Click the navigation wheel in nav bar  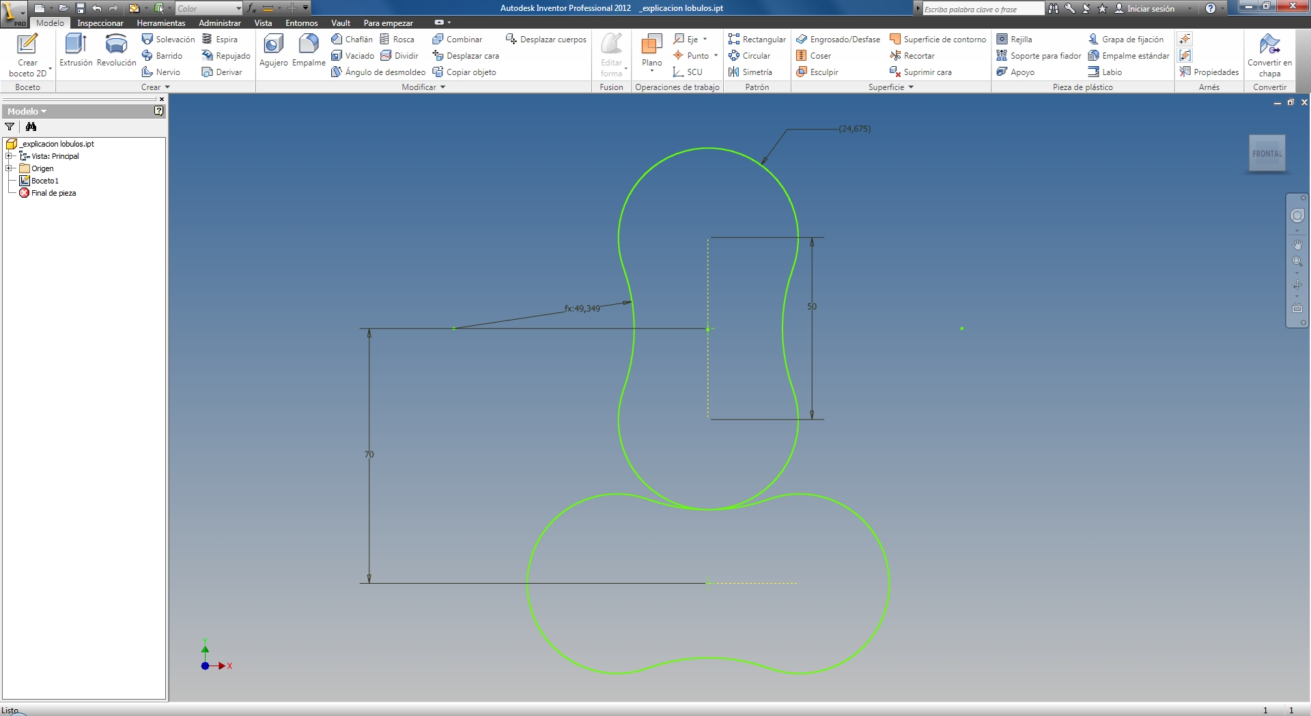tap(1297, 215)
